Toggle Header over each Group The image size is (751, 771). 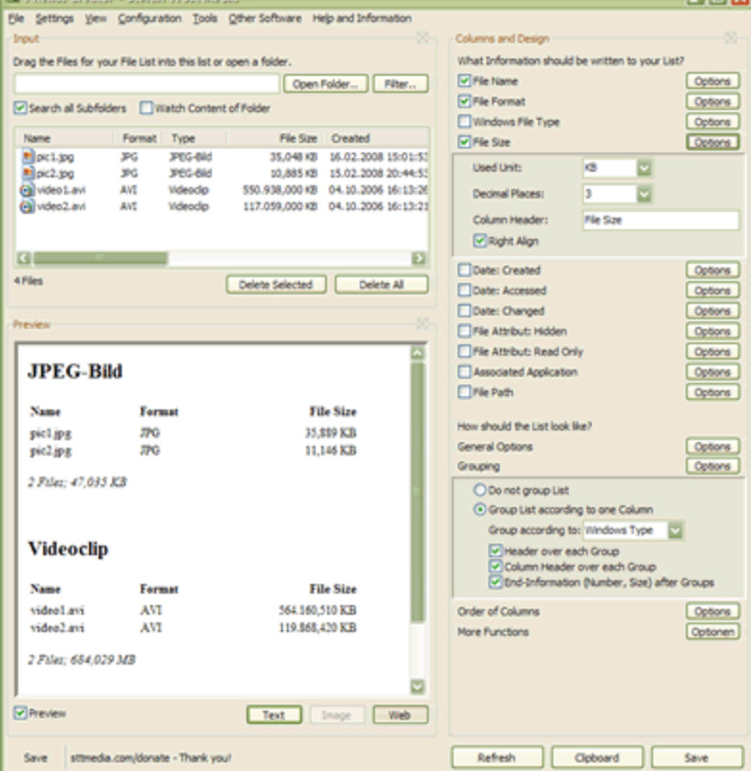pos(495,550)
